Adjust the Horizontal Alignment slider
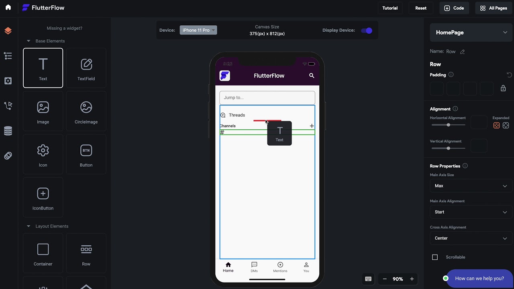The height and width of the screenshot is (289, 514). [449, 125]
